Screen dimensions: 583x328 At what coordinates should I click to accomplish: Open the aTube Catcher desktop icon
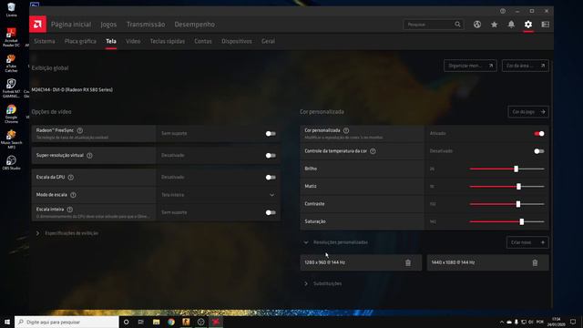coord(11,63)
